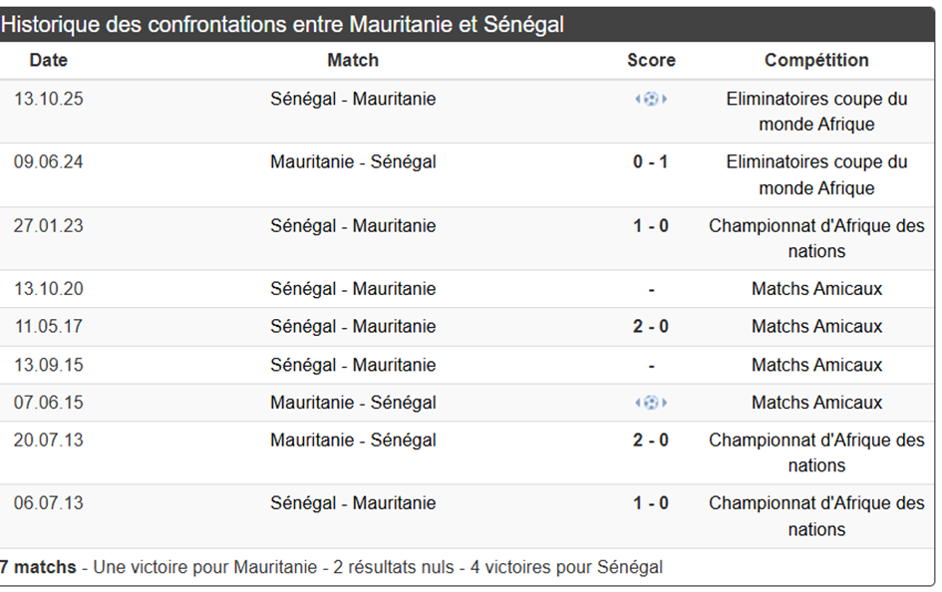Open the Mauritanie - Sénégal match dated 07.06.15
The image size is (942, 592).
tap(353, 403)
